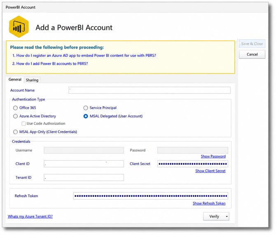Focus the Password input field
The height and width of the screenshot is (235, 276).
(193, 150)
